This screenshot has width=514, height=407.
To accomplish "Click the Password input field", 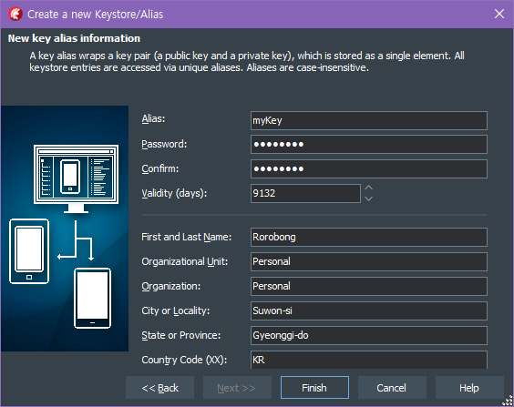I will pyautogui.click(x=369, y=145).
